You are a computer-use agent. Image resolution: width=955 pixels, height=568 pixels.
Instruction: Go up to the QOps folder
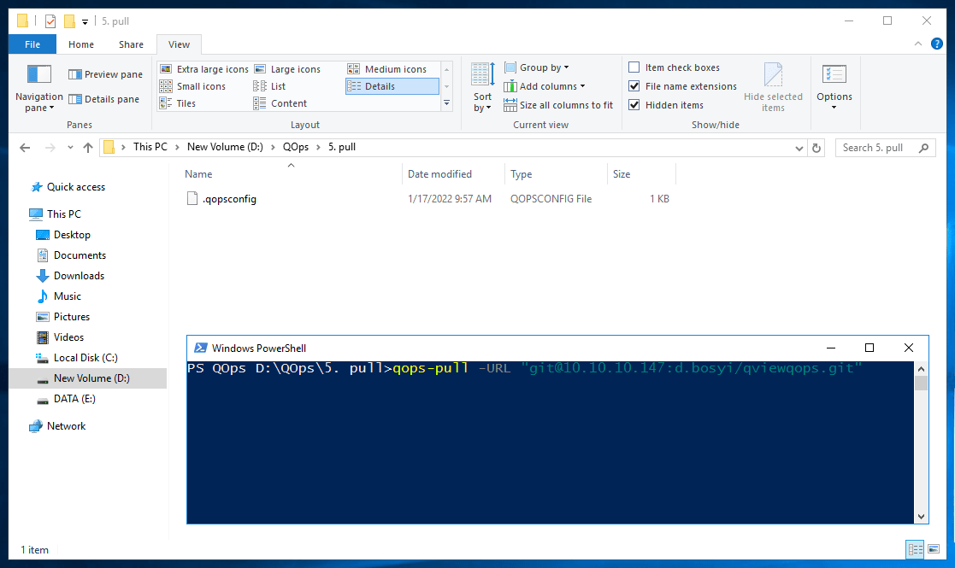[88, 148]
